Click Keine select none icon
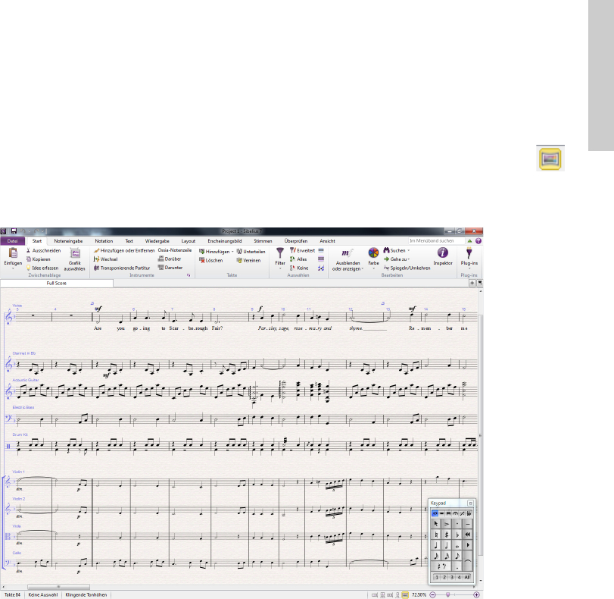This screenshot has height=599, width=614. 292,268
